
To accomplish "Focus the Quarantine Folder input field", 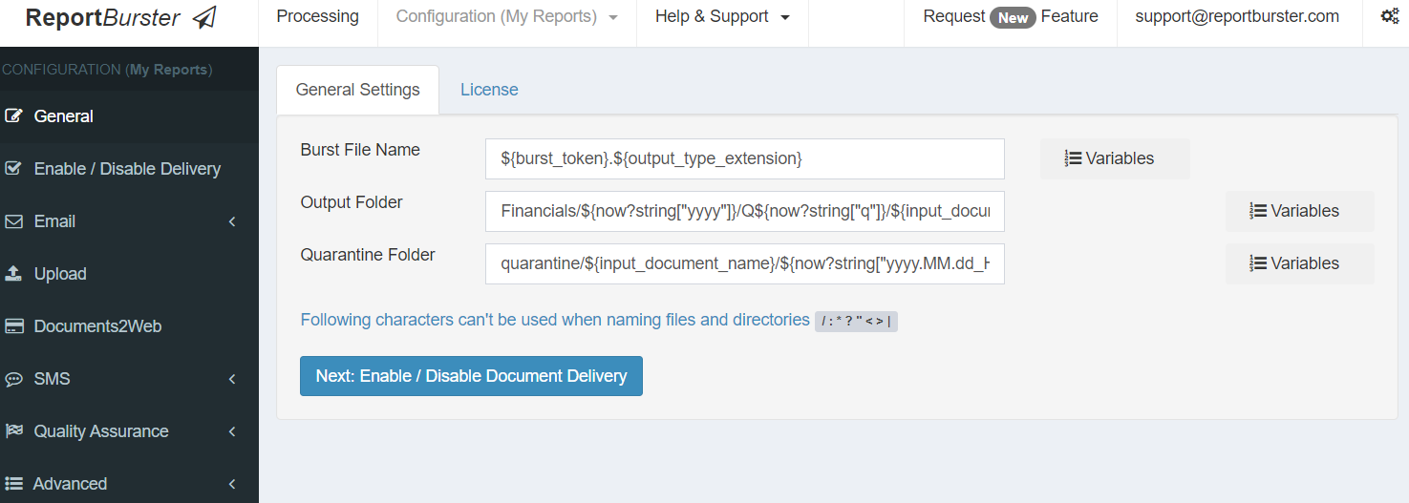I will [x=745, y=263].
